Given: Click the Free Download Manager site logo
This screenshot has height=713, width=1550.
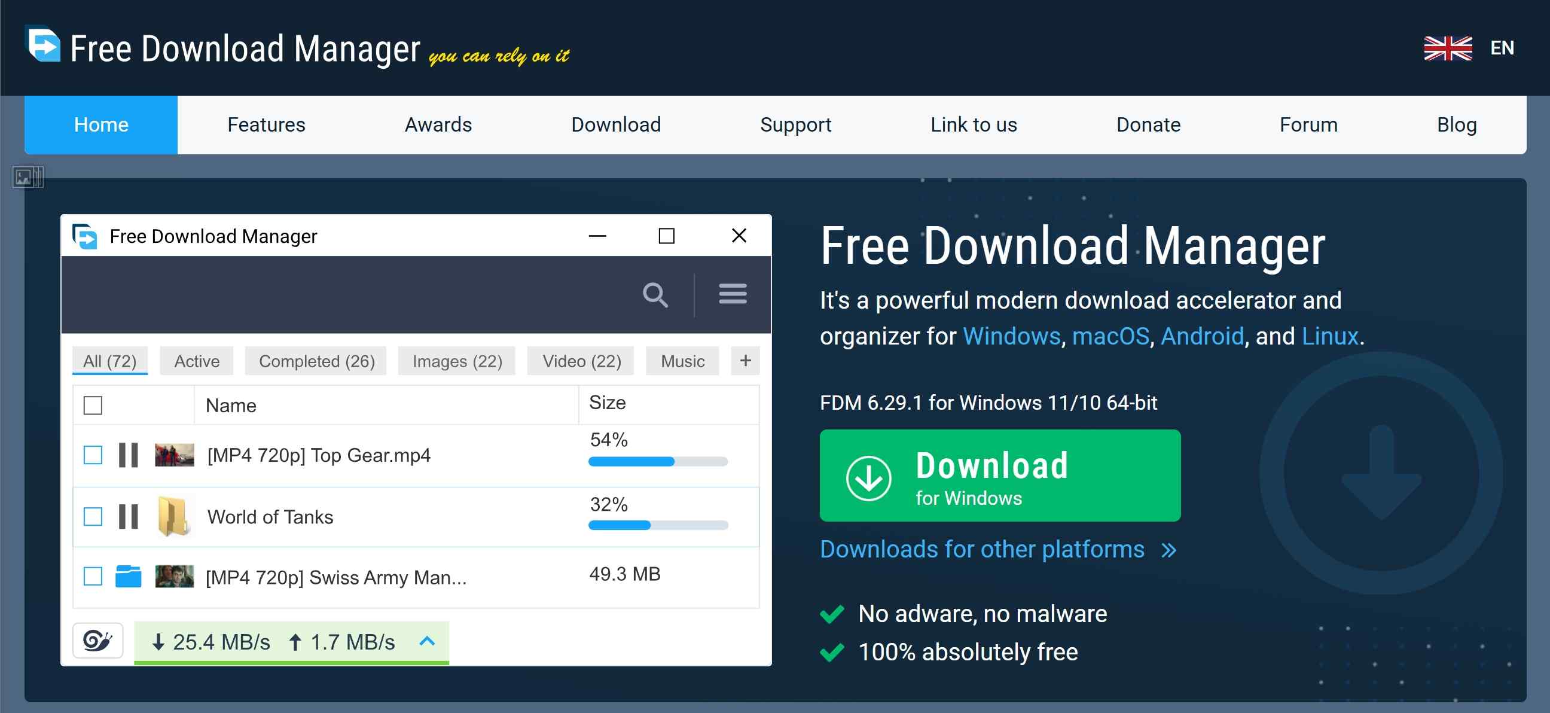Looking at the screenshot, I should tap(42, 44).
